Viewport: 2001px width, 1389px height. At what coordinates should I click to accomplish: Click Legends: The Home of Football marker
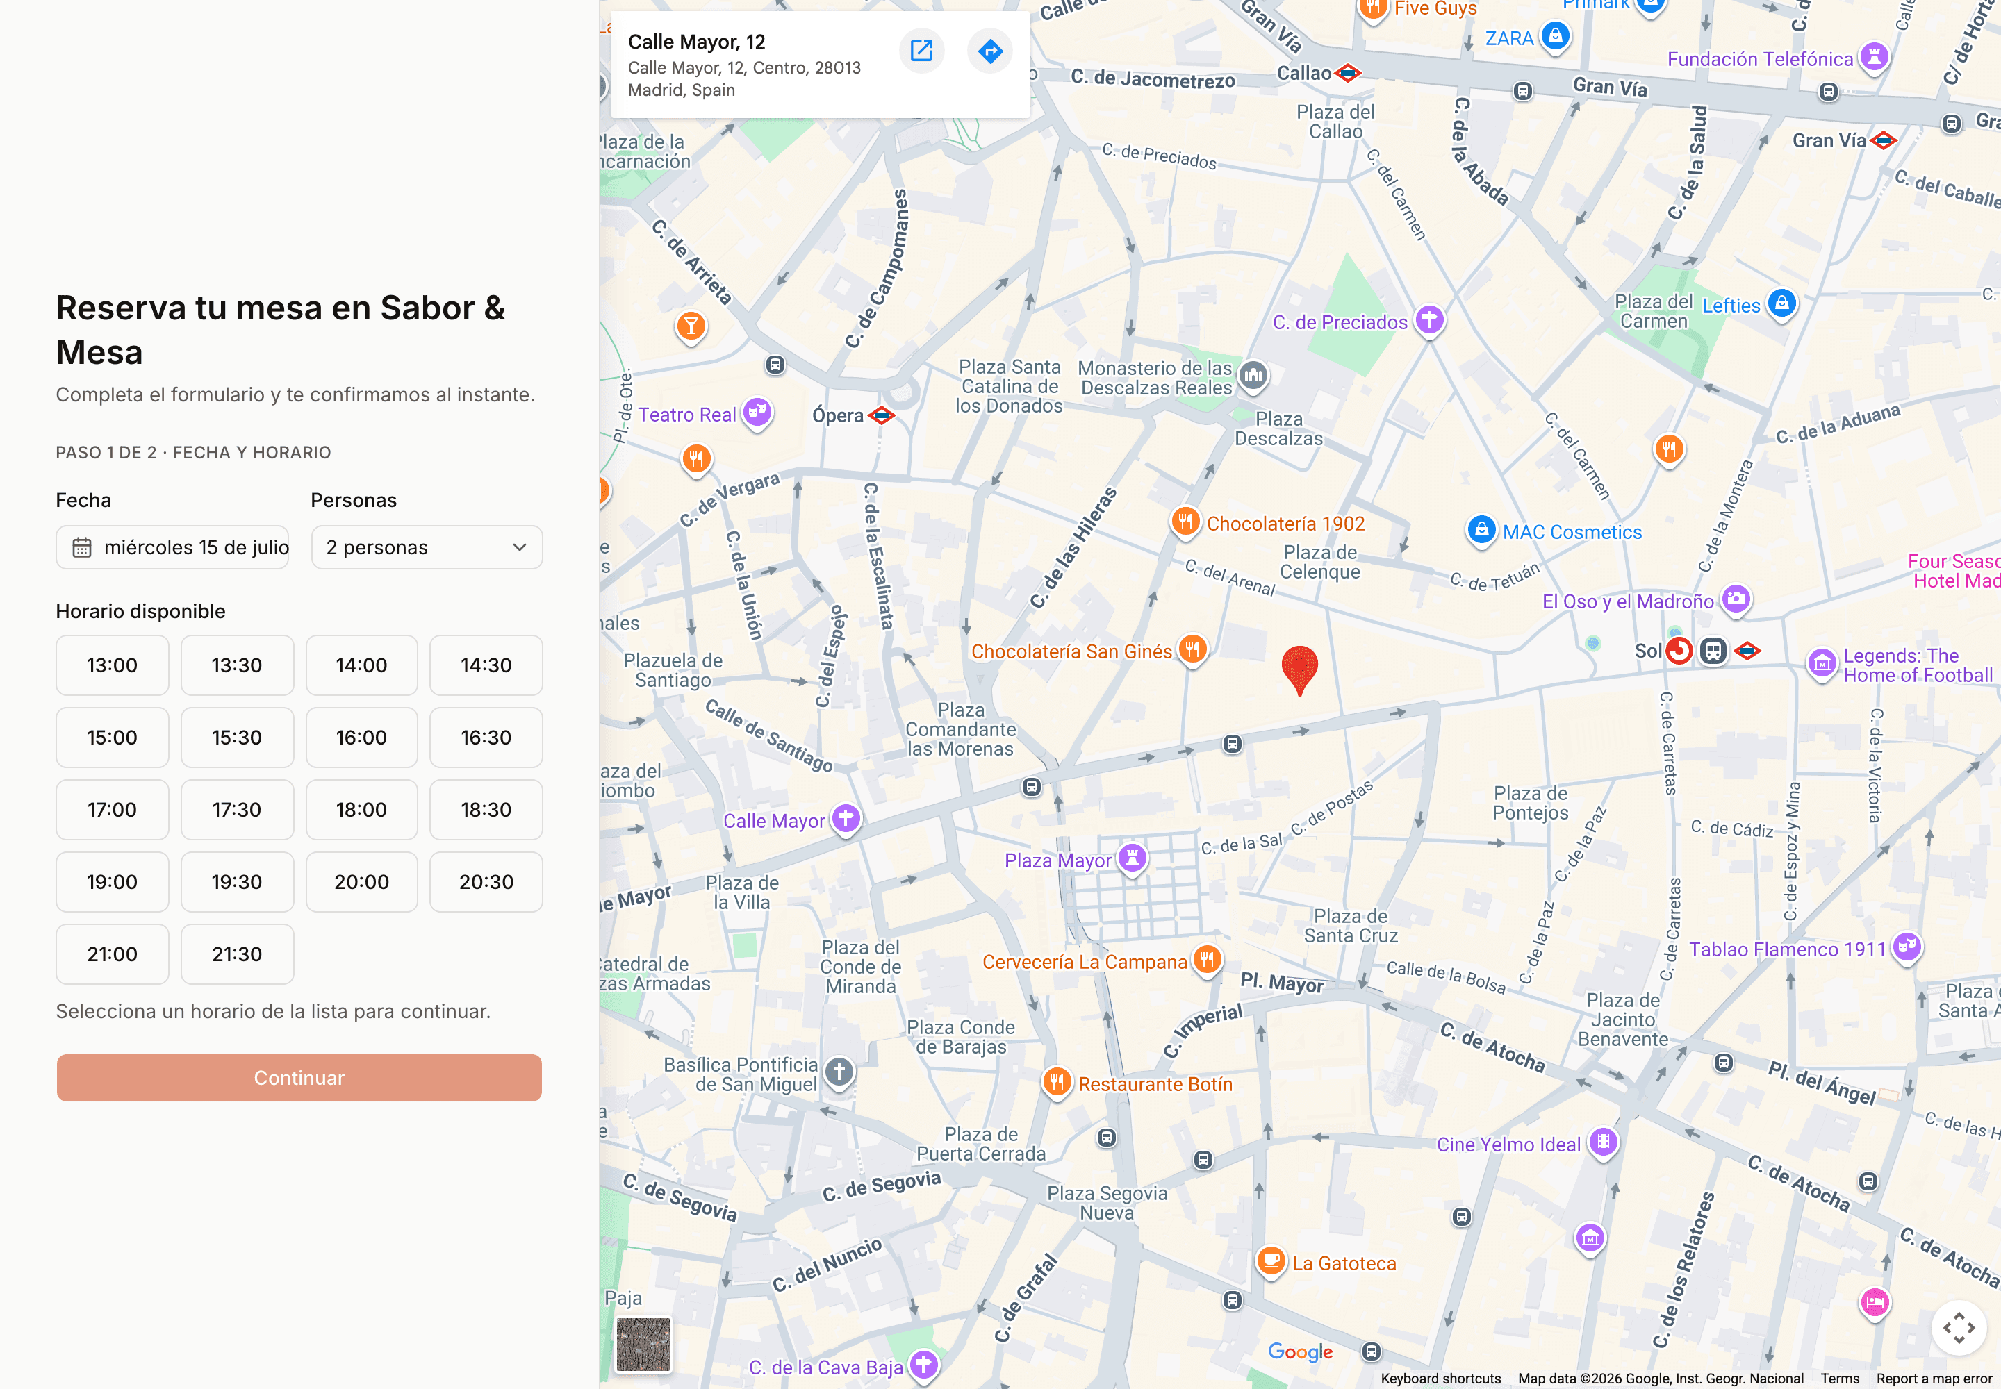1822,664
